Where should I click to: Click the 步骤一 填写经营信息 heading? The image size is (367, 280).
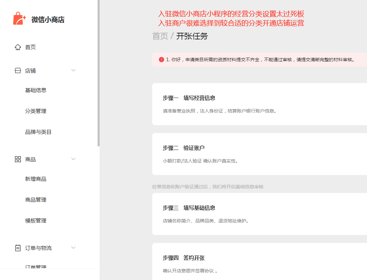[189, 98]
